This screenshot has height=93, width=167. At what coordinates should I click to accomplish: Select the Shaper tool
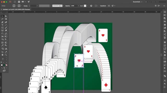pyautogui.click(x=2, y=30)
